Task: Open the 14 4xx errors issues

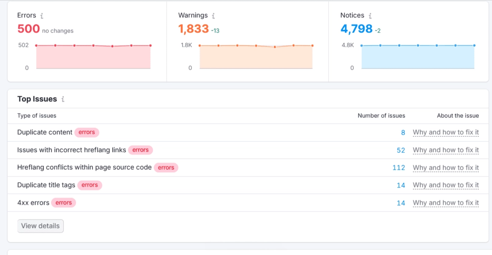Action: [x=401, y=203]
